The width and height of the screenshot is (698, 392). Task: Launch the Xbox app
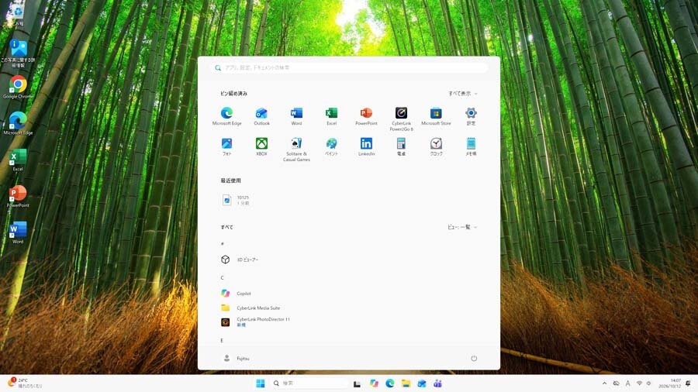pyautogui.click(x=262, y=146)
